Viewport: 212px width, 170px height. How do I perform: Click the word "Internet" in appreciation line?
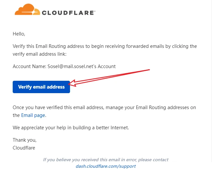pyautogui.click(x=119, y=128)
